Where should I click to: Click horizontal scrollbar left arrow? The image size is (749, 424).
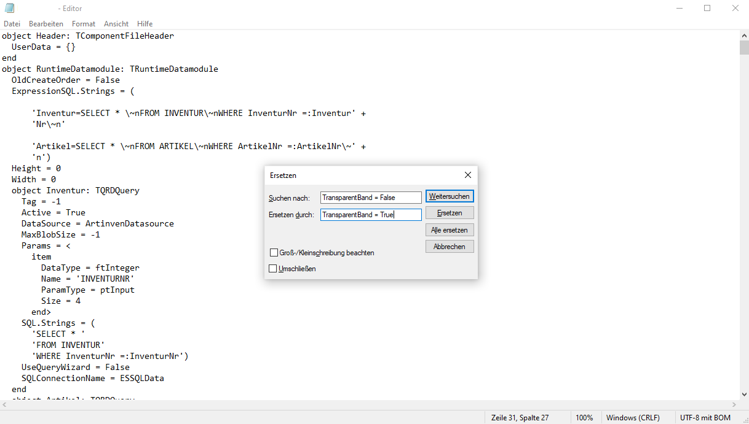click(x=5, y=405)
